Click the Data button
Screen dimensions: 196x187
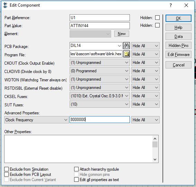178,36
